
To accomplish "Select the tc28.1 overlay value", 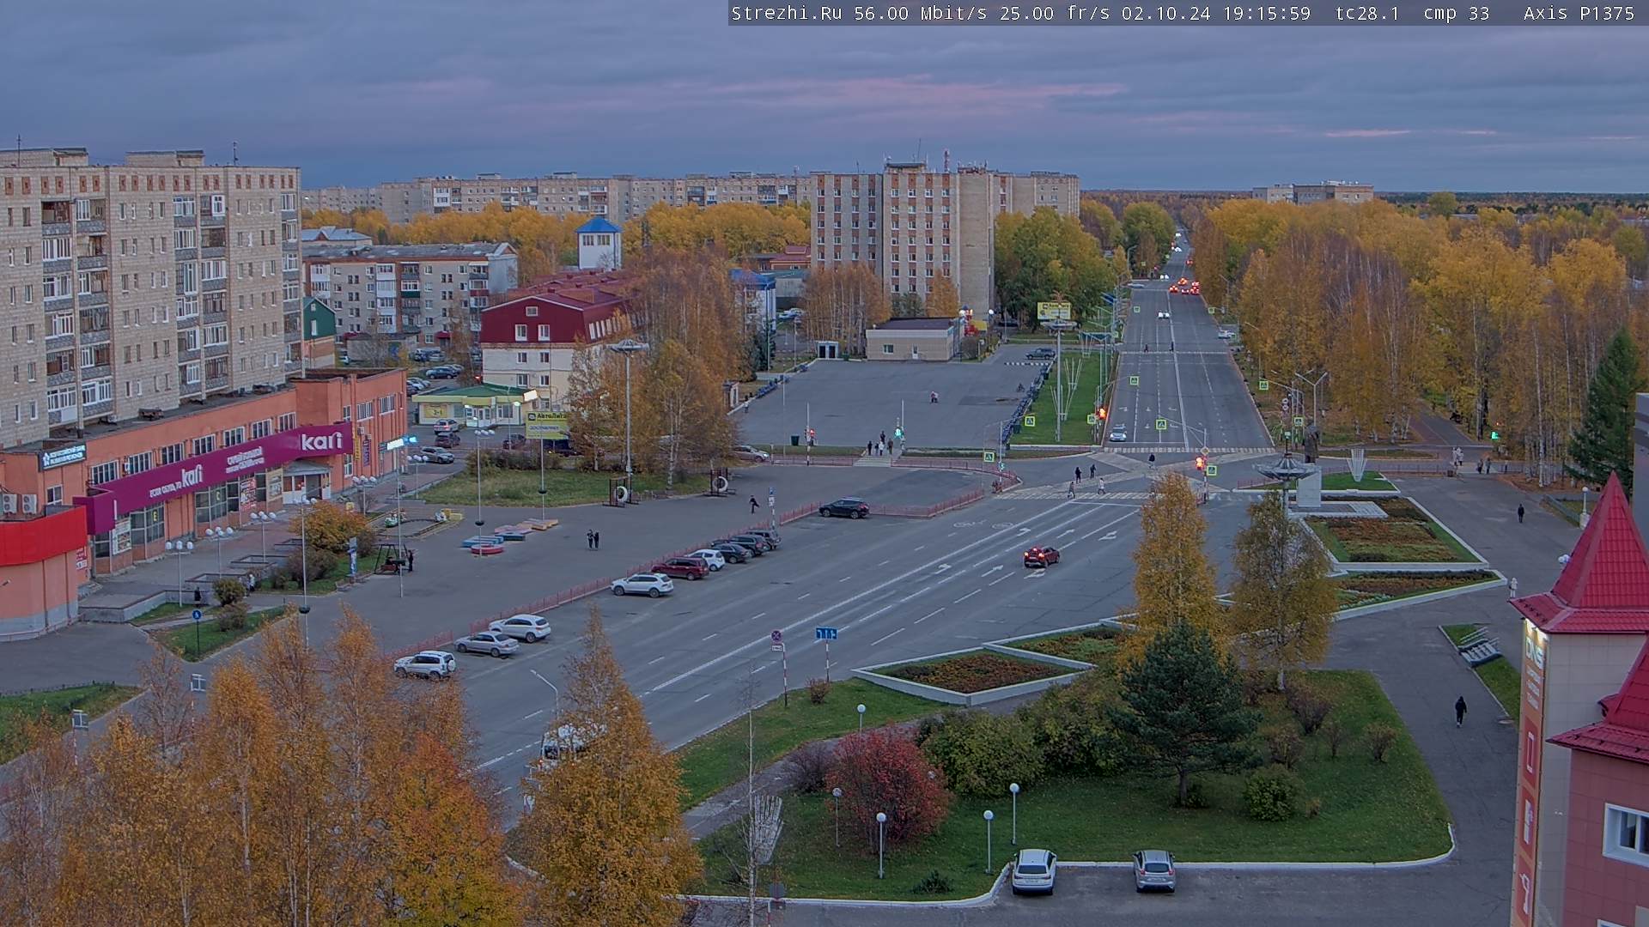I will (x=1367, y=14).
